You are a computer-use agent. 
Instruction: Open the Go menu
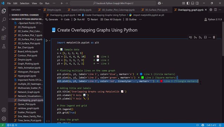pos(41,3)
